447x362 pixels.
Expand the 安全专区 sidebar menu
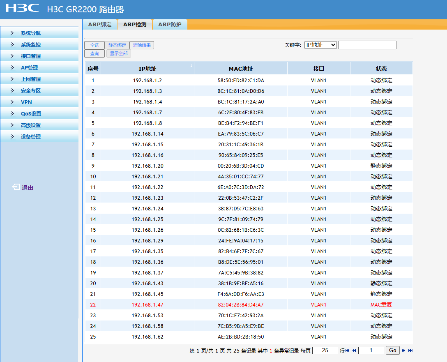(x=31, y=91)
